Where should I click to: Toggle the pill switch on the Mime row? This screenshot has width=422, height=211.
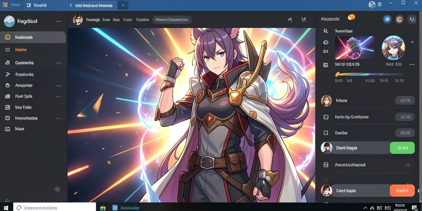coord(405,101)
